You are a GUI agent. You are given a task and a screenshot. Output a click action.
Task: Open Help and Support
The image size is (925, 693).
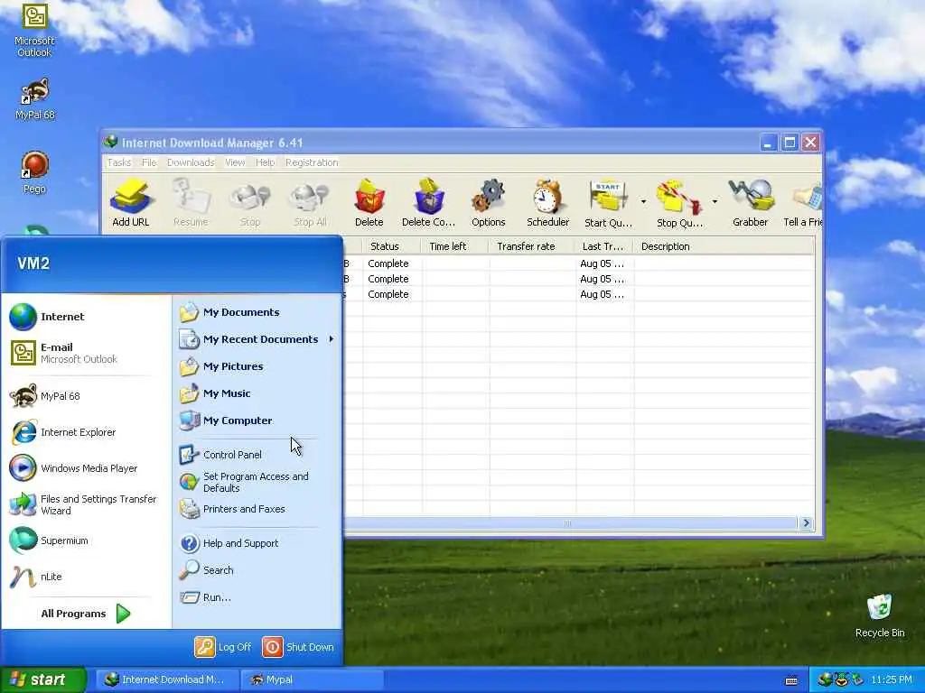[x=257, y=543]
